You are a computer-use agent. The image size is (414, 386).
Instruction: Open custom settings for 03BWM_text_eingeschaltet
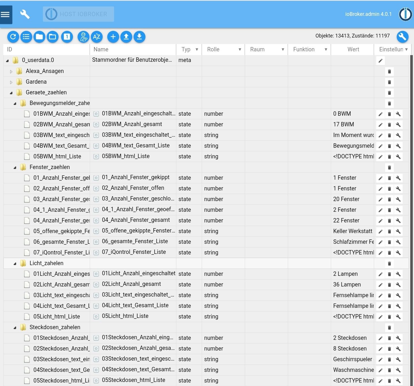click(x=398, y=135)
